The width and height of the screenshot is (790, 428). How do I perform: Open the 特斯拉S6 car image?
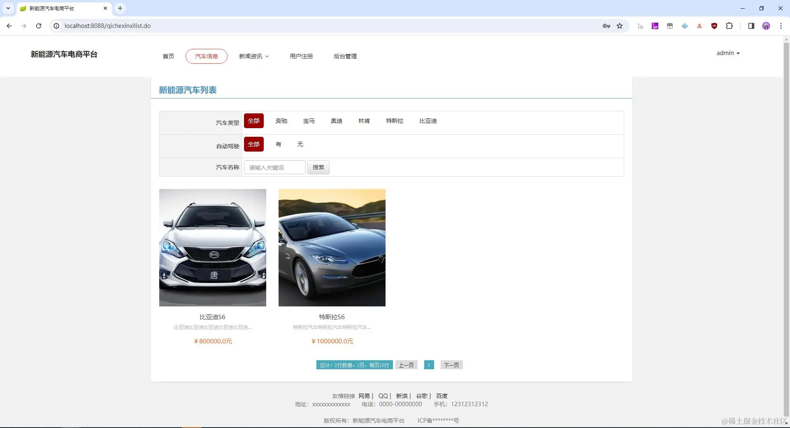coord(332,248)
